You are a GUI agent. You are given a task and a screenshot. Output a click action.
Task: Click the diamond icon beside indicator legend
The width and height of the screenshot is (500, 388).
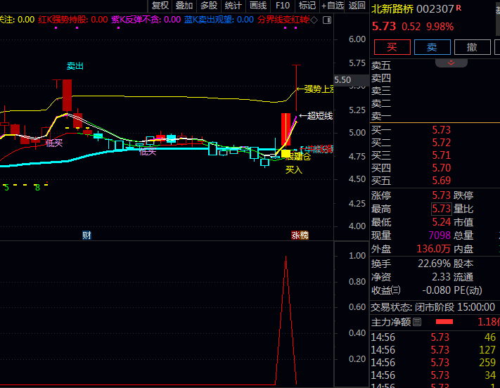pos(314,20)
